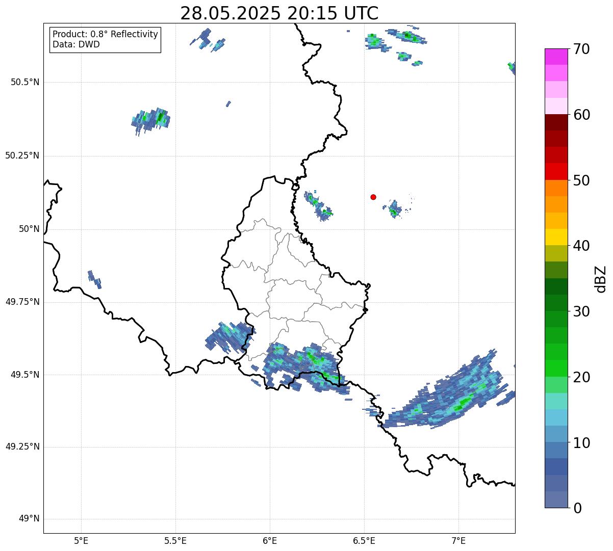This screenshot has width=613, height=551.
Task: Click the radar echo near 5.4°E 50.4°N
Action: 151,120
